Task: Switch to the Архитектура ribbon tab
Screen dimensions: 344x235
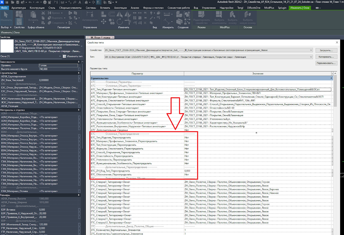Action: (x=18, y=8)
